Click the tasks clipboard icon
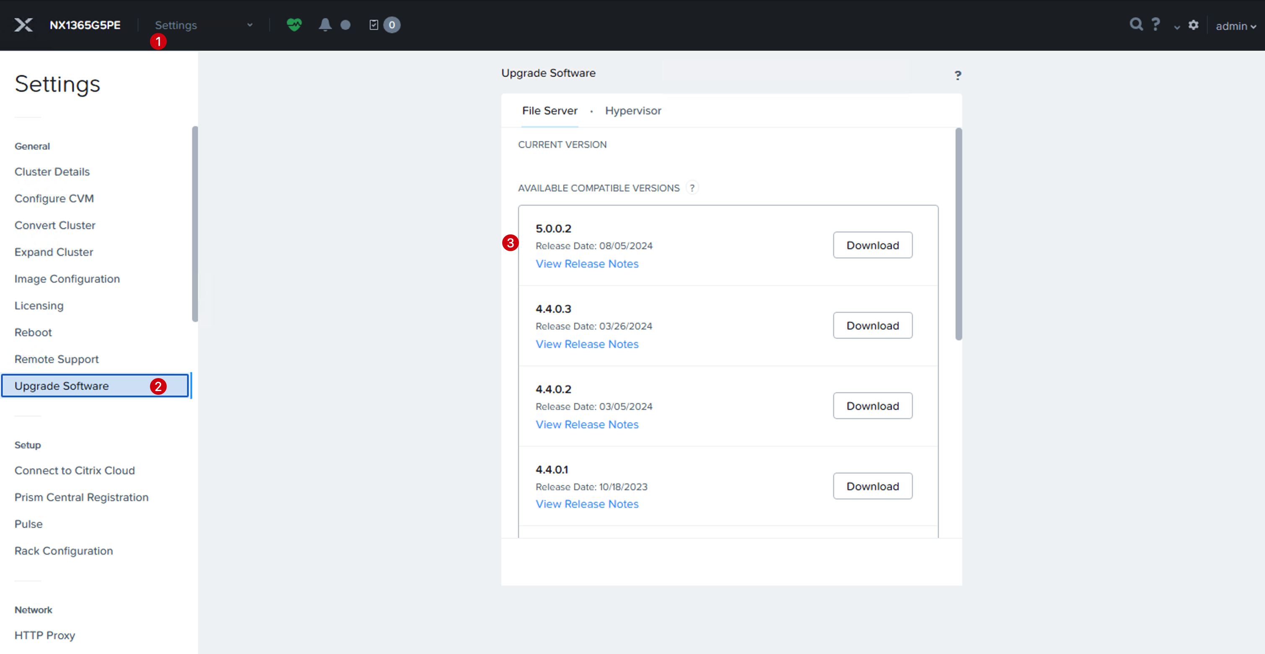Viewport: 1265px width, 654px height. click(x=374, y=25)
